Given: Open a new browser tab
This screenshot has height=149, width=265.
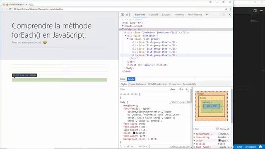Looking at the screenshot, I should 31,5.
